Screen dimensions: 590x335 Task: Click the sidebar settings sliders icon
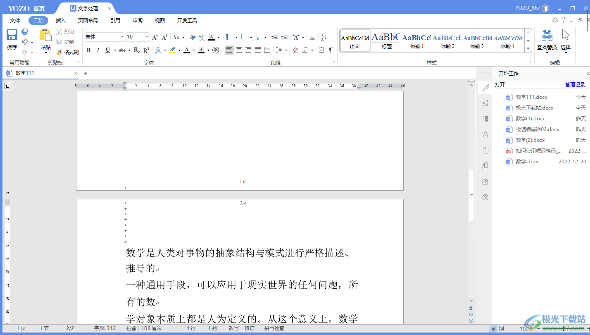tap(485, 103)
